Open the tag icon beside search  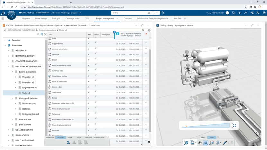pyautogui.click(x=163, y=13)
